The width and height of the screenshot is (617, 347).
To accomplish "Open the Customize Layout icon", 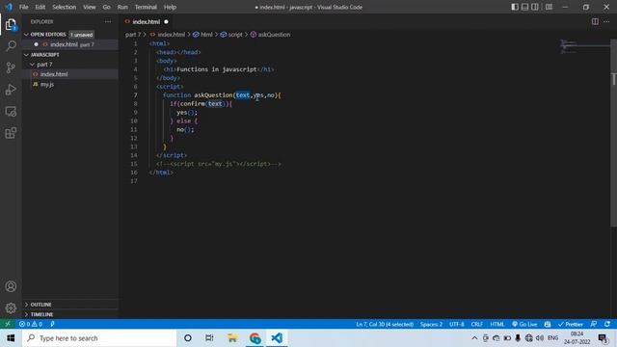I will (x=549, y=7).
